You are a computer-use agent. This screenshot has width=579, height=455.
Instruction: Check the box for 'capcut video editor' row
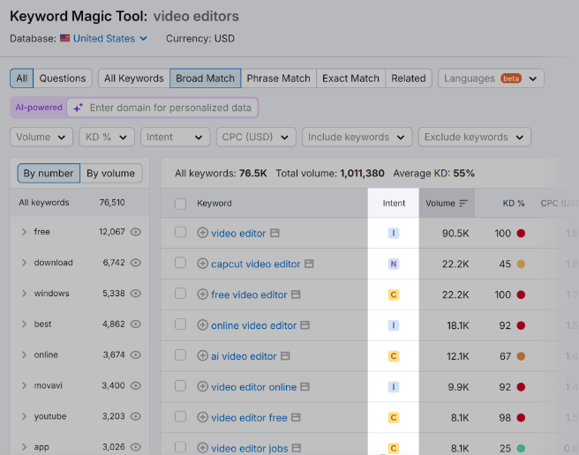180,264
